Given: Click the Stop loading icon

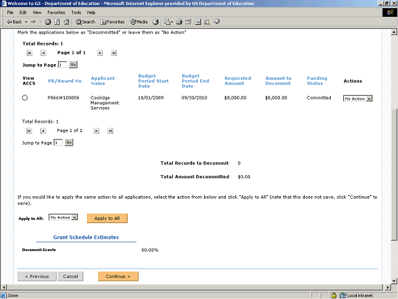Looking at the screenshot, I should (x=48, y=22).
